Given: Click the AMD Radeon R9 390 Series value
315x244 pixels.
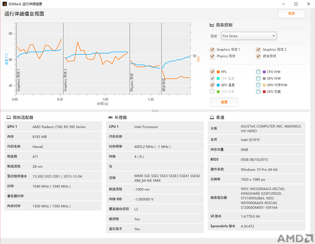Looking at the screenshot, I should (x=59, y=127).
